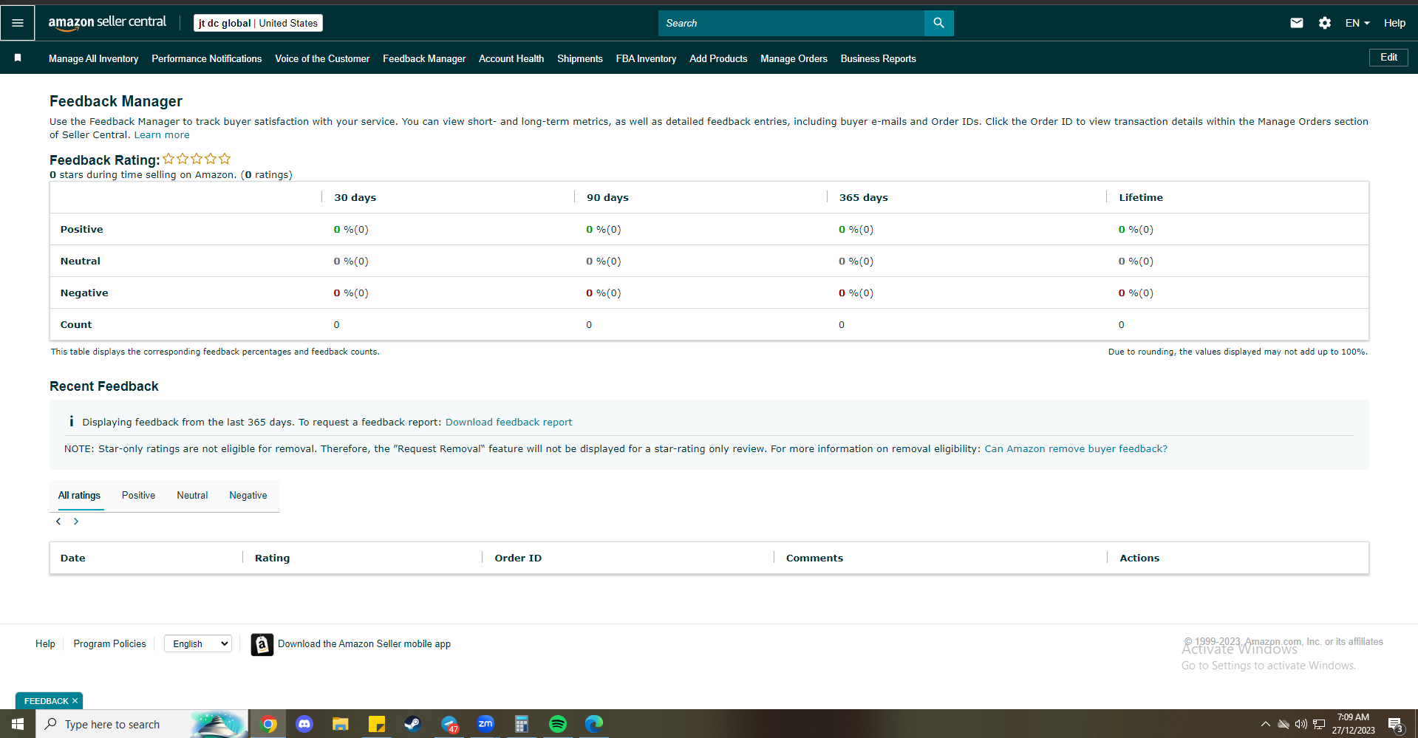Open Business Reports menu item
1418x738 pixels.
click(879, 58)
